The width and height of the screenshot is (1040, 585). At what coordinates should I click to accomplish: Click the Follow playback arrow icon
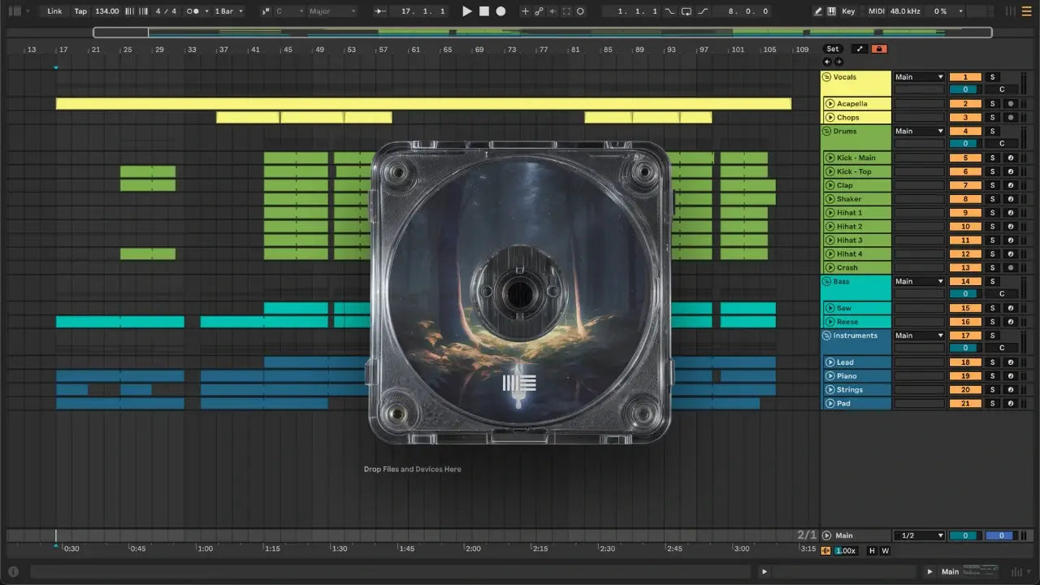tap(381, 11)
